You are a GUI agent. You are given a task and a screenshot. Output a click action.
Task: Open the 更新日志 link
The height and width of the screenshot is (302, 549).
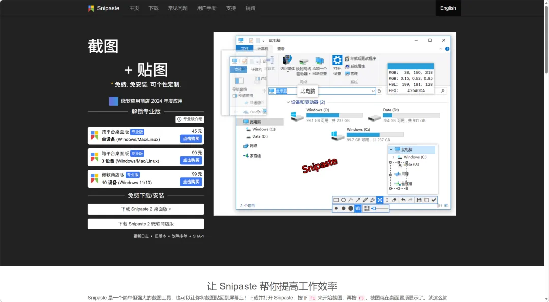click(141, 236)
